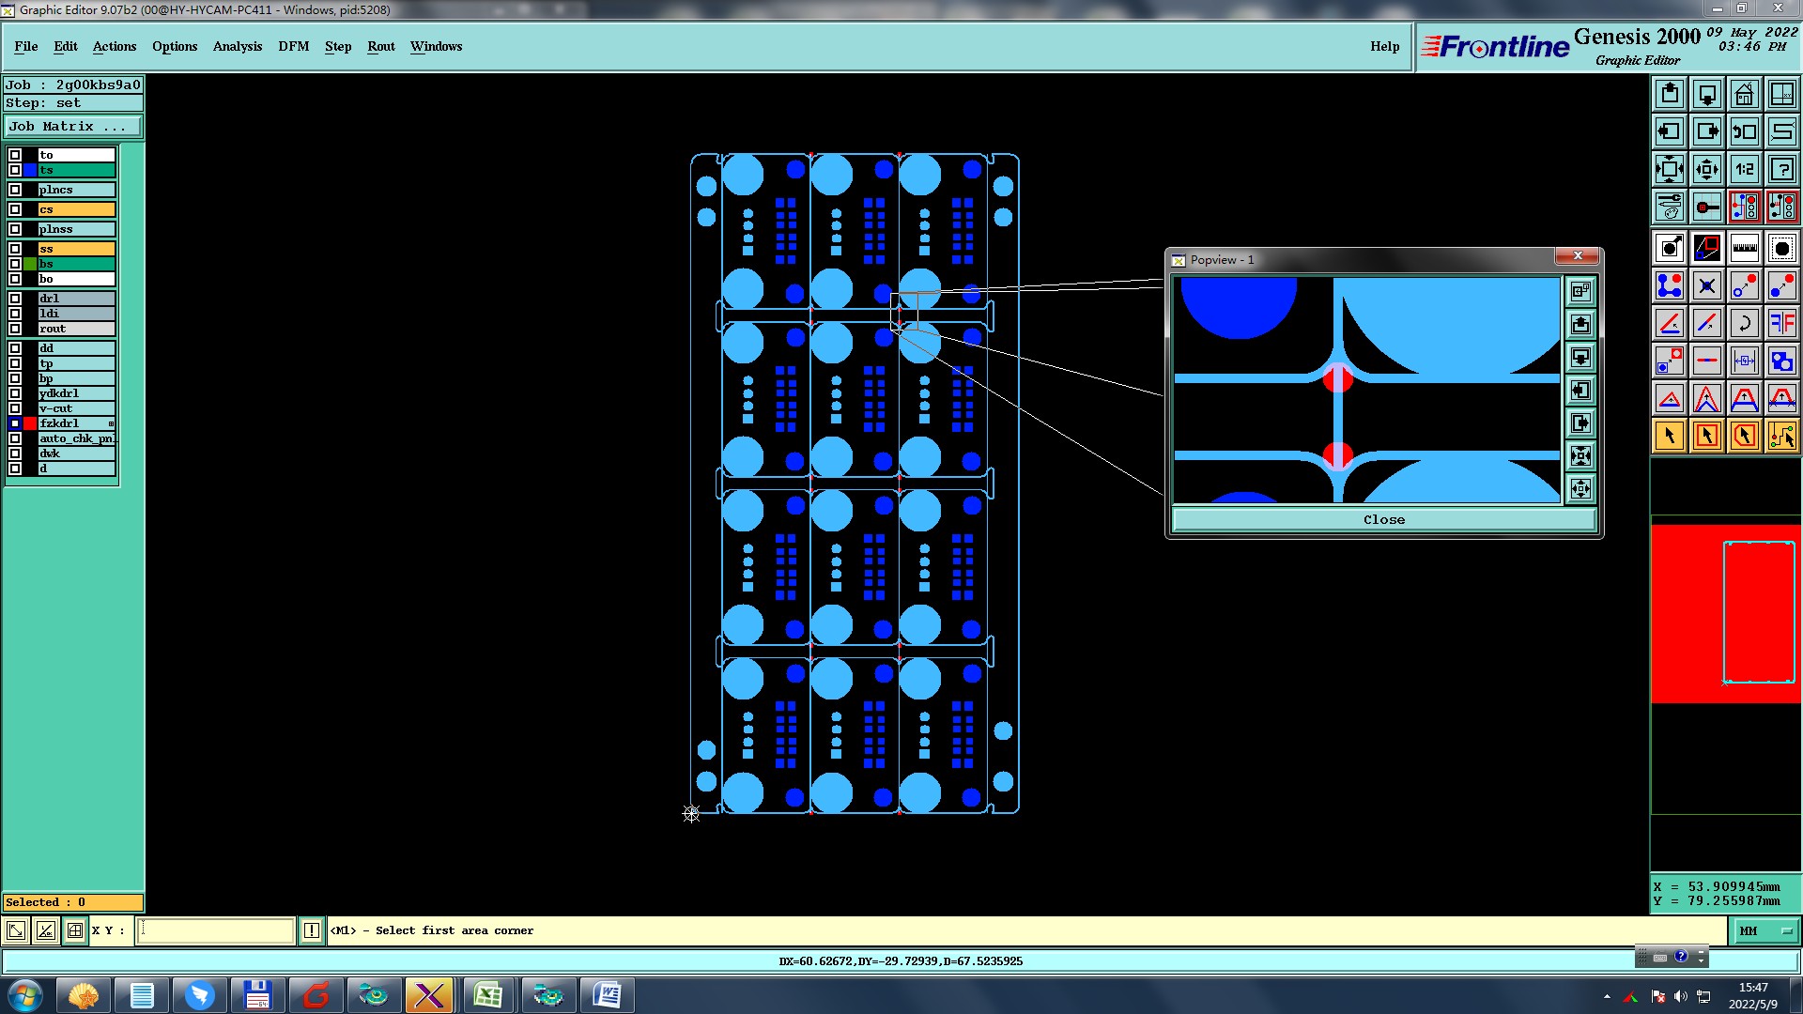Click the Help menu link
Screen dimensions: 1803x1014
[1384, 46]
